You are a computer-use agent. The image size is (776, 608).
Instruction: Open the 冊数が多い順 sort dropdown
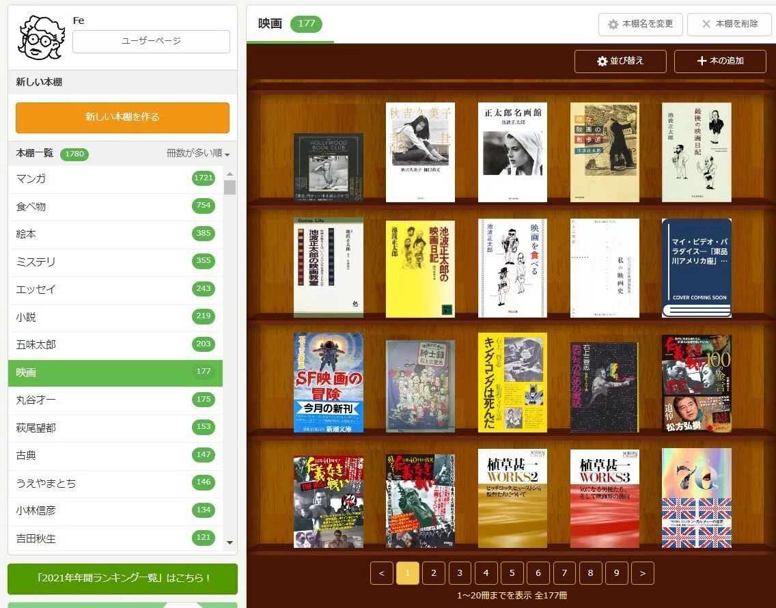click(198, 154)
